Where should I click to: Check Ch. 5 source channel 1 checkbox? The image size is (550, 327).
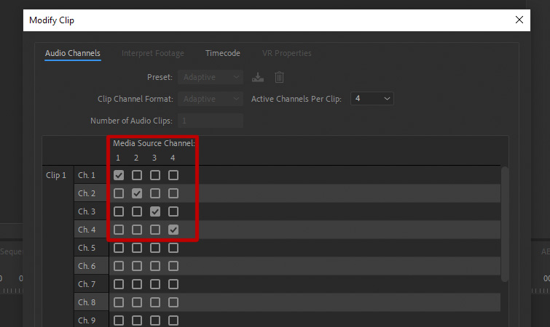pos(119,248)
